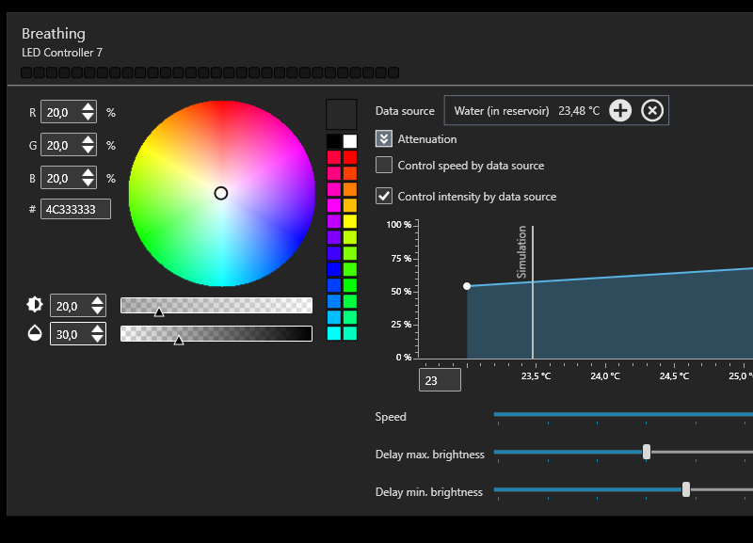Click the large current color preview box
This screenshot has height=543, width=753.
tap(341, 115)
